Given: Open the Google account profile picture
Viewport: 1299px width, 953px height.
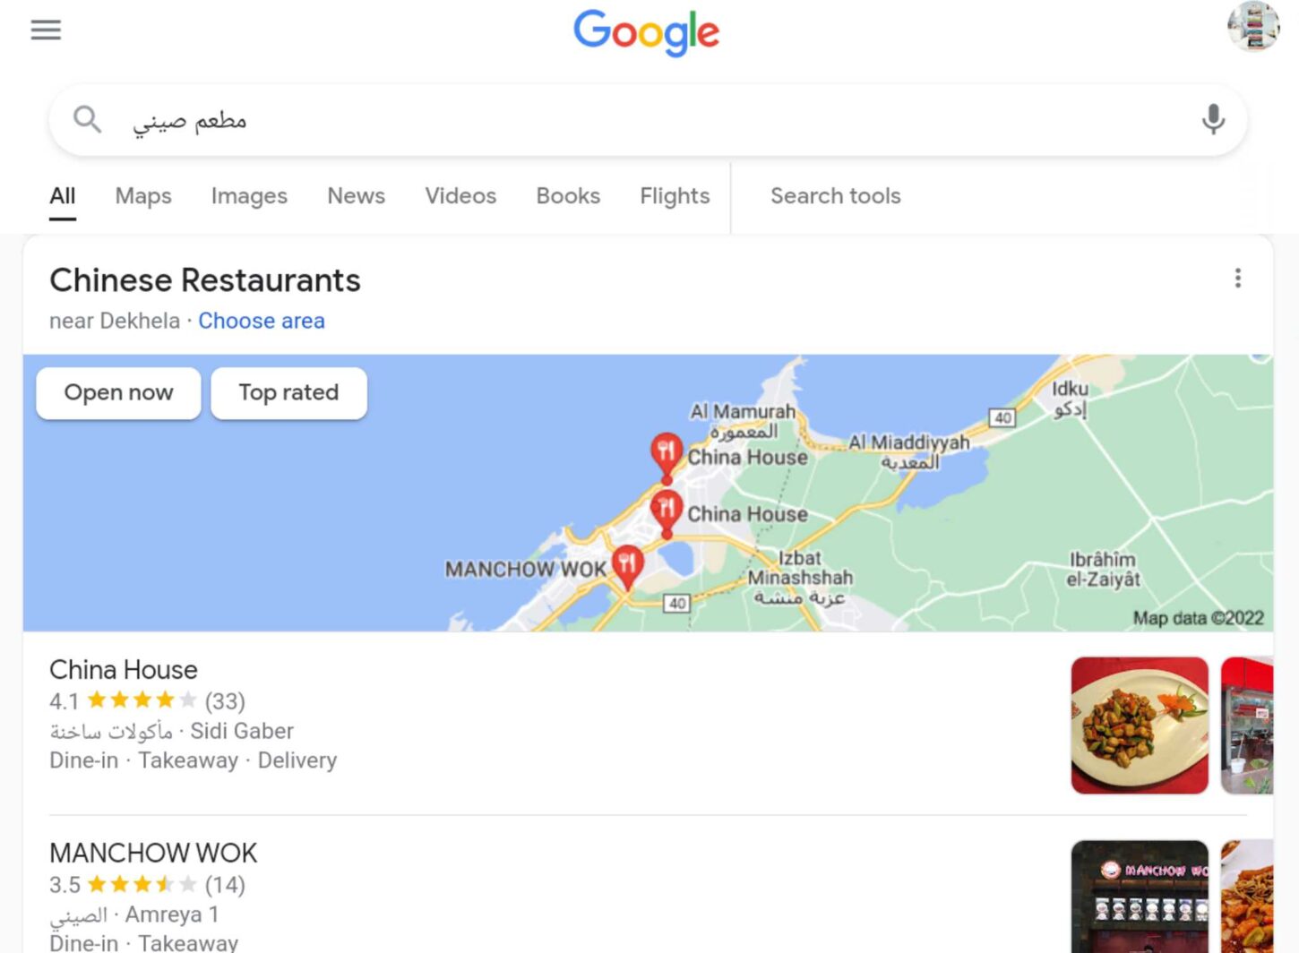Looking at the screenshot, I should (1253, 27).
